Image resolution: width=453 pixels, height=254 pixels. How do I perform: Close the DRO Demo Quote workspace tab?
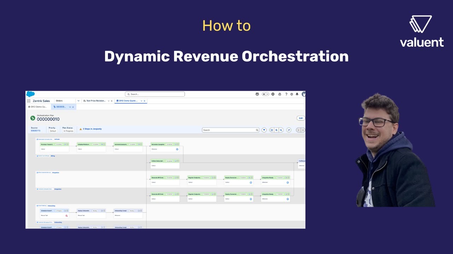[144, 101]
